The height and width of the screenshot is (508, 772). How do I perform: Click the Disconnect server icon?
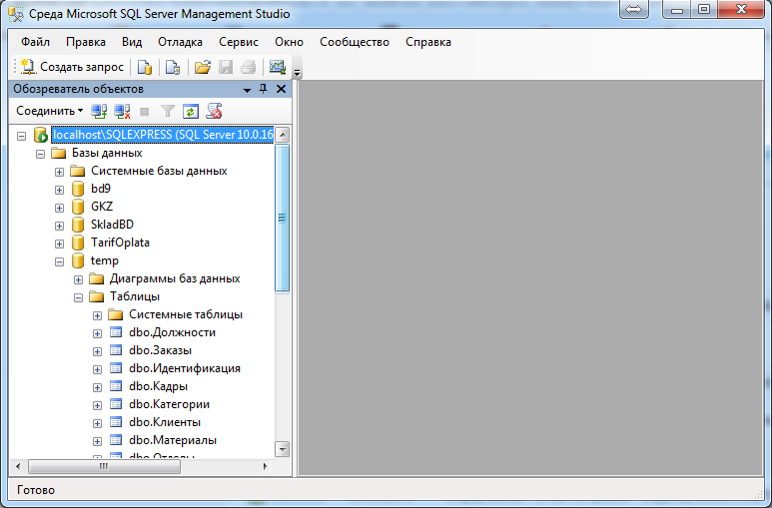(122, 111)
